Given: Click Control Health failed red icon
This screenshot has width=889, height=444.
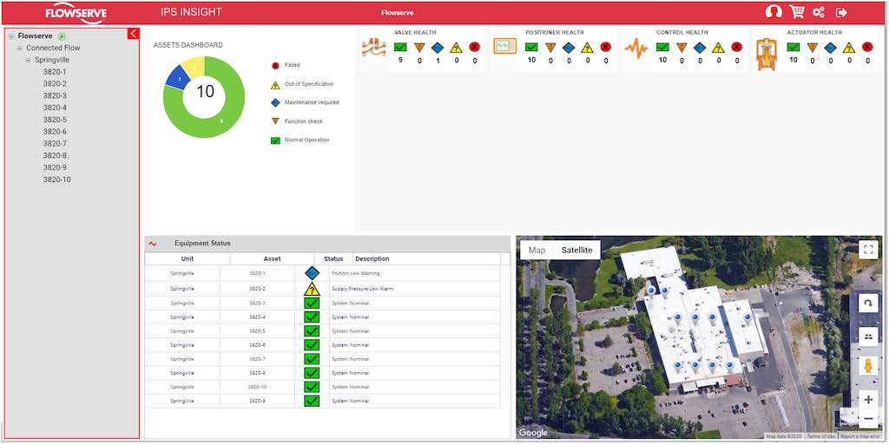Looking at the screenshot, I should point(736,47).
